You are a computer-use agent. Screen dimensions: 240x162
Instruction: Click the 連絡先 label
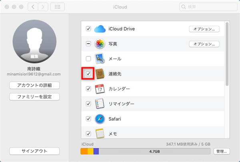point(115,74)
